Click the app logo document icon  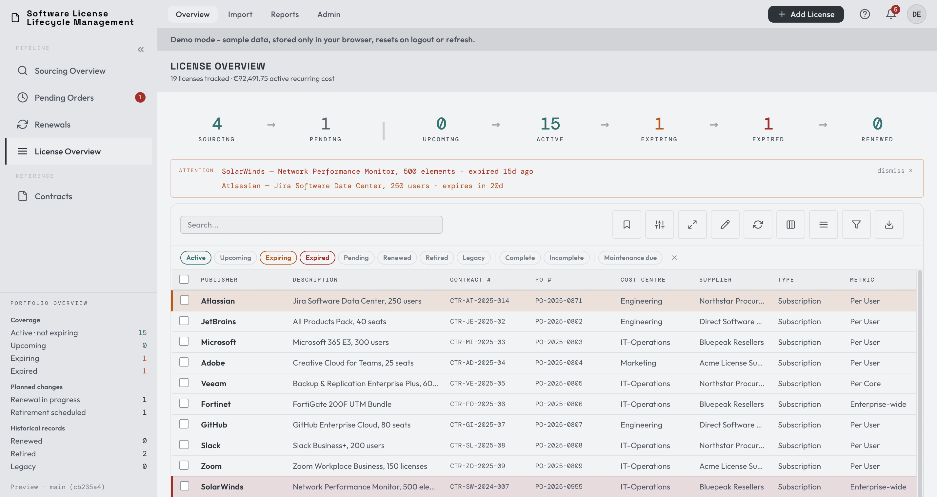(x=15, y=17)
